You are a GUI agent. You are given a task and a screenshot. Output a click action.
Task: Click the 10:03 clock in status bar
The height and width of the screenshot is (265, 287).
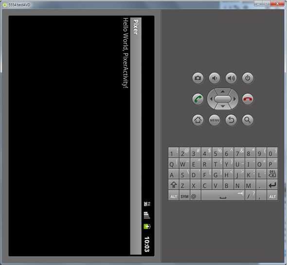pos(147,244)
